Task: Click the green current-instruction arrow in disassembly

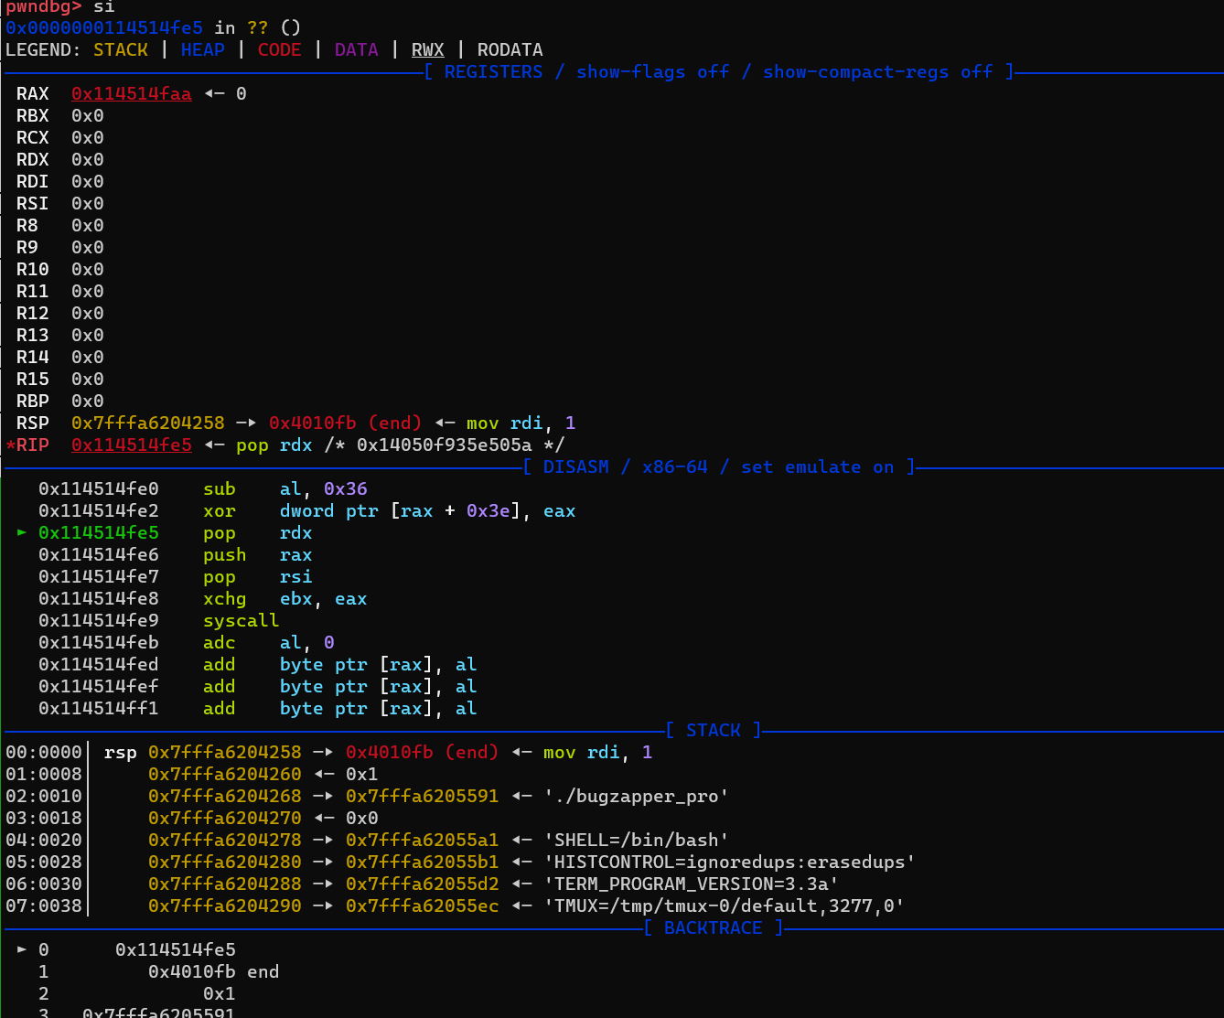Action: point(22,533)
